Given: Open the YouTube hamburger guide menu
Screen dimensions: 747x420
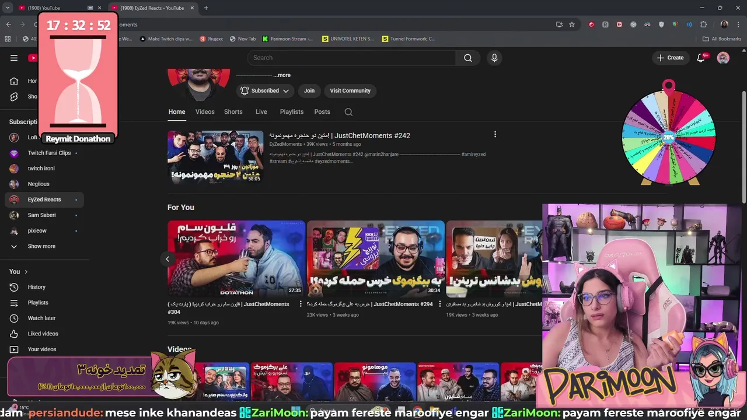Looking at the screenshot, I should (14, 58).
